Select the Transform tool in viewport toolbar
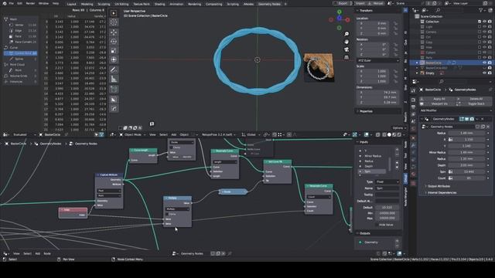 (x=114, y=59)
